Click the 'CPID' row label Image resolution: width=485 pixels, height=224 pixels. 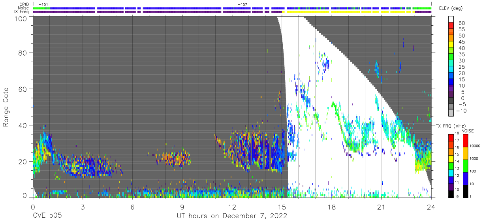click(x=25, y=4)
